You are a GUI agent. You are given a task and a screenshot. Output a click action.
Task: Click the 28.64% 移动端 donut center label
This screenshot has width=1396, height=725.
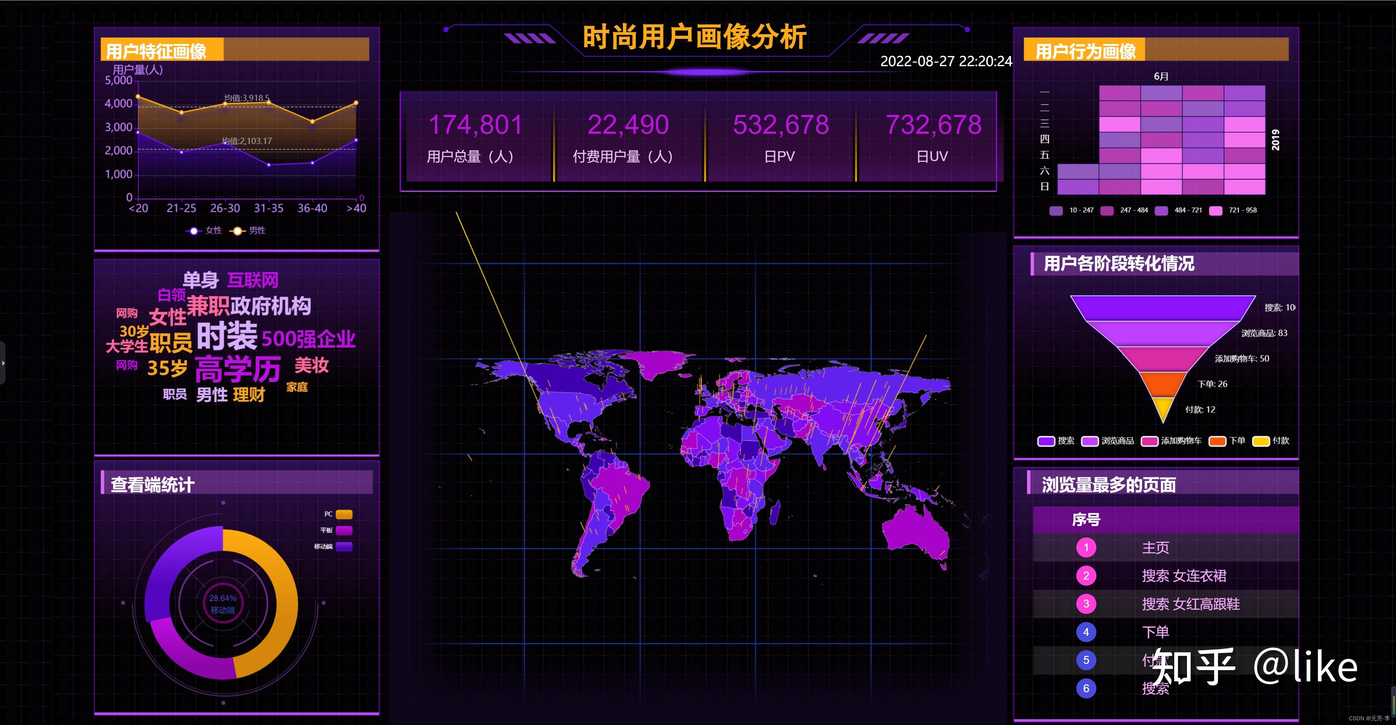click(x=223, y=604)
